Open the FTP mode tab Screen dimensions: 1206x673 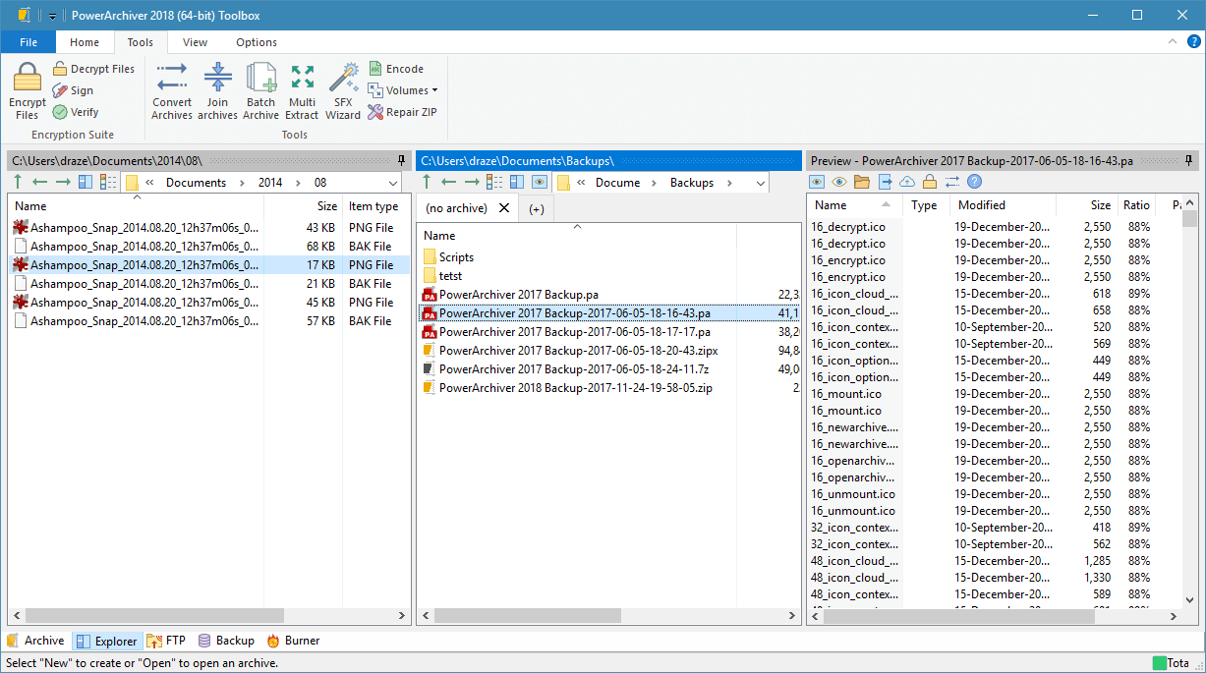(166, 641)
